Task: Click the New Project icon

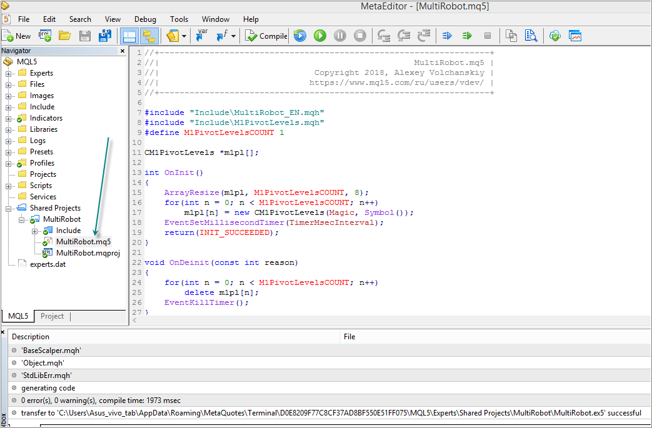Action: click(x=45, y=36)
